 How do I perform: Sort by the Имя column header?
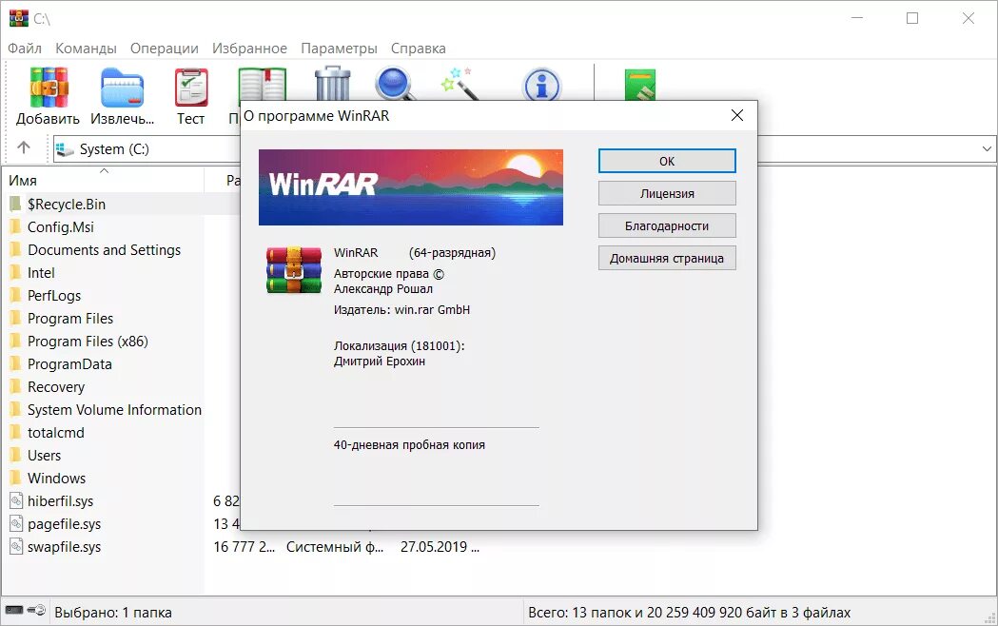click(104, 180)
